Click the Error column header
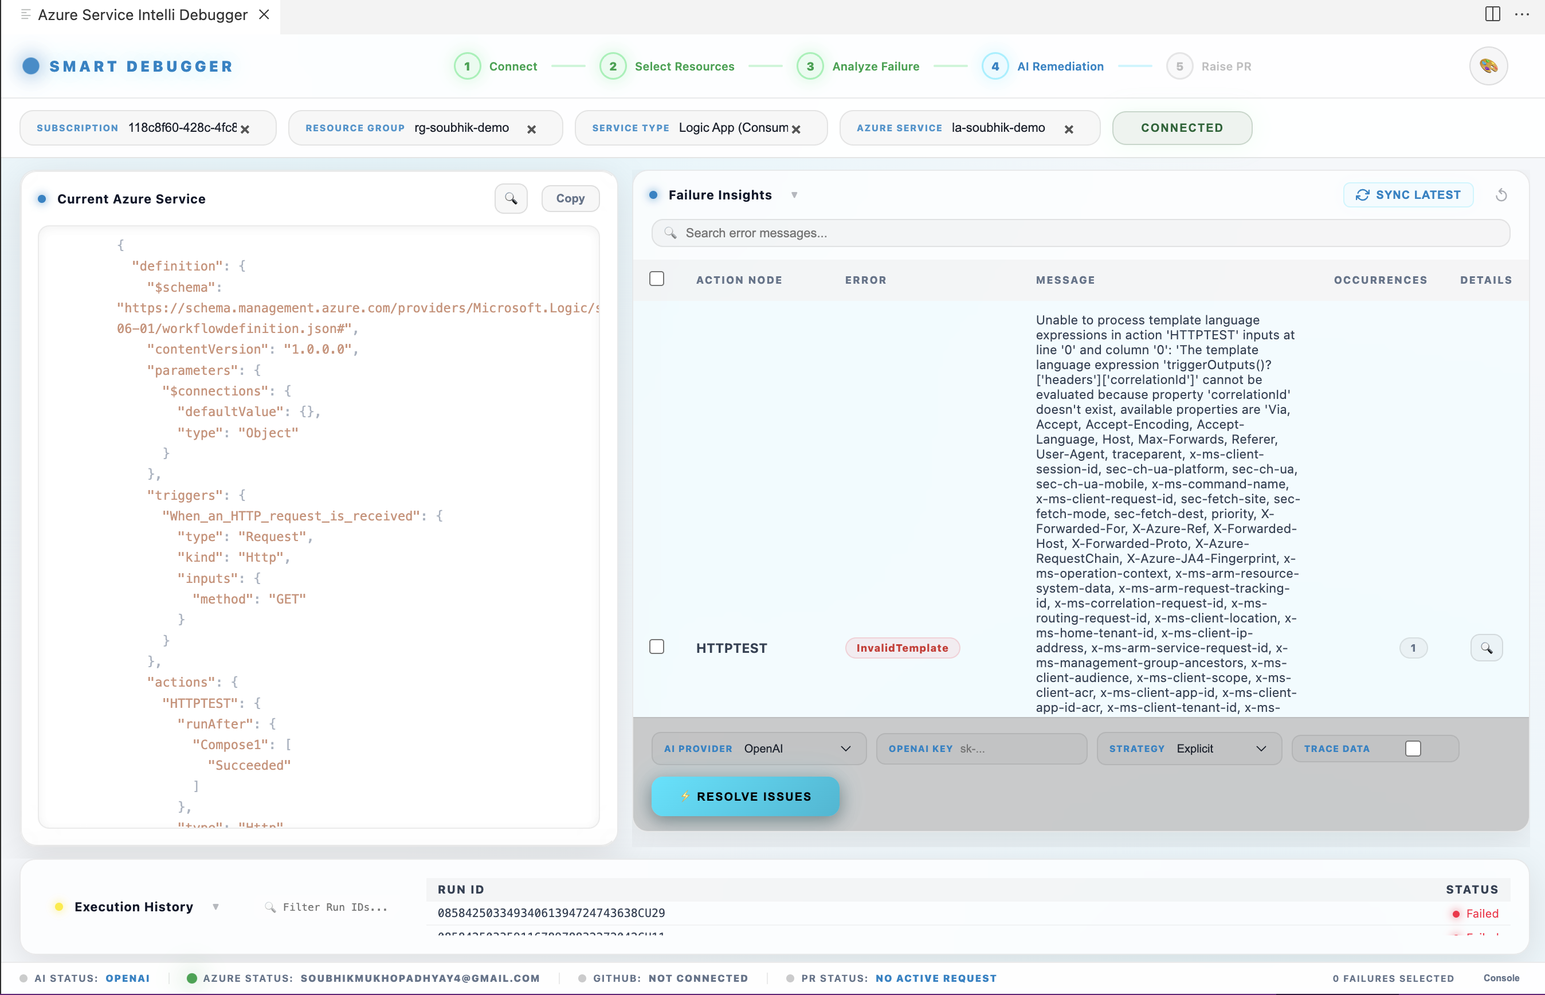This screenshot has height=995, width=1545. tap(865, 280)
